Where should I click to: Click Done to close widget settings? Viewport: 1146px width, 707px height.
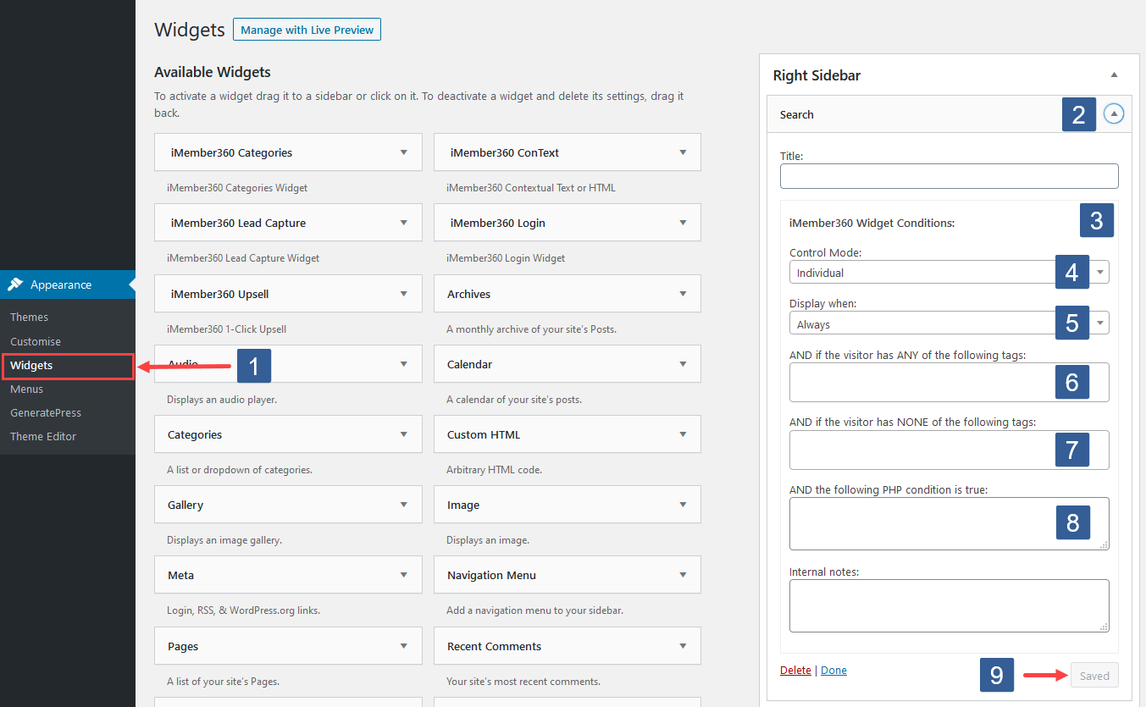click(x=833, y=670)
